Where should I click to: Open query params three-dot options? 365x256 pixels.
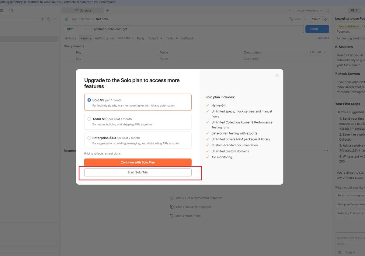326,52
